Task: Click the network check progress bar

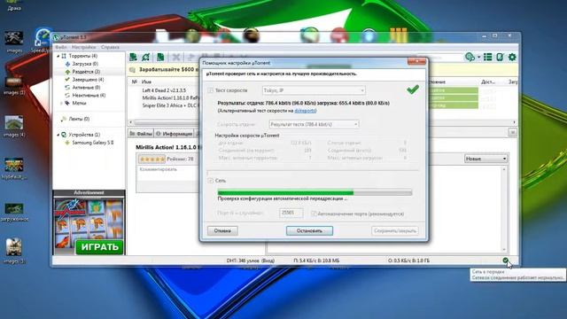Action: [315, 193]
